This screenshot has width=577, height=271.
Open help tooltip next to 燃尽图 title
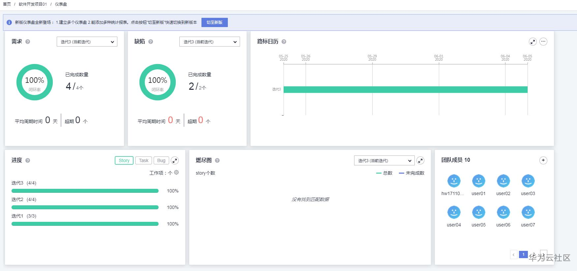pyautogui.click(x=217, y=160)
